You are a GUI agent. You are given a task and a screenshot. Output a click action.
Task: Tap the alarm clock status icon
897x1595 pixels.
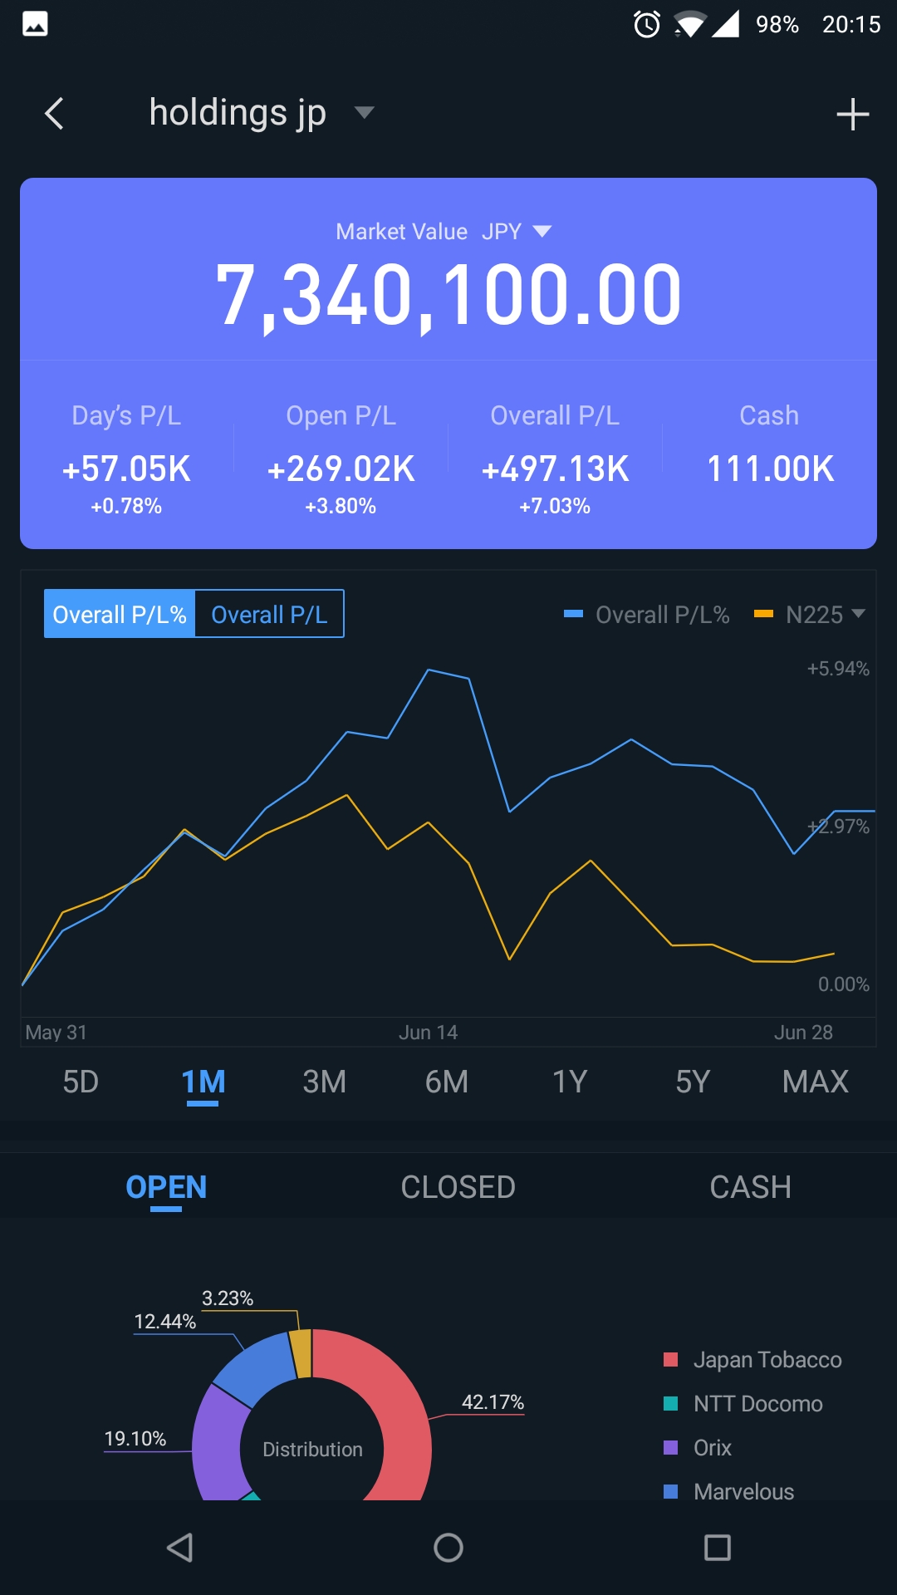coord(647,24)
